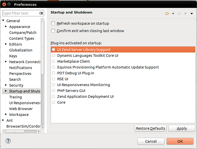Click the tree vertical scrollbar thumb
This screenshot has height=149, width=197.
click(43, 48)
